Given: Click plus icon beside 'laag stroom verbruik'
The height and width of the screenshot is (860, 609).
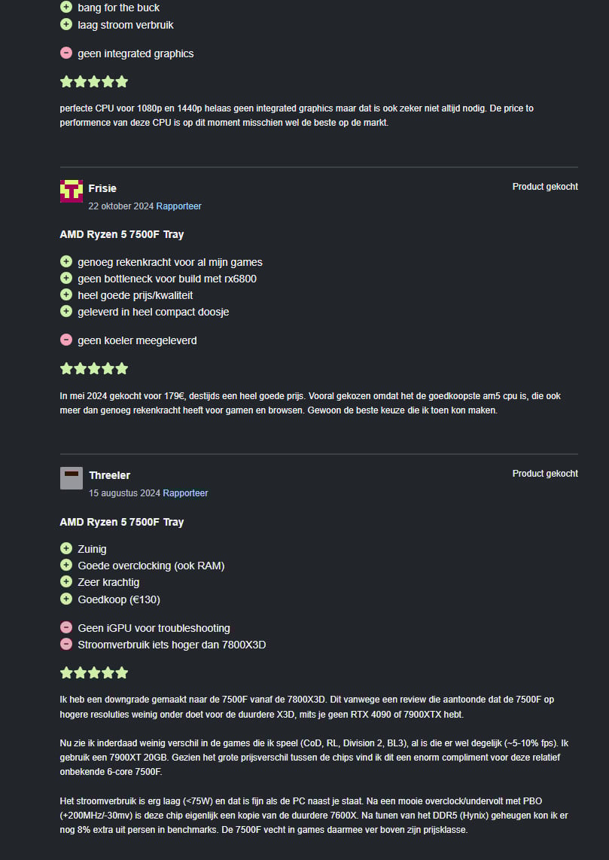Looking at the screenshot, I should 65,24.
